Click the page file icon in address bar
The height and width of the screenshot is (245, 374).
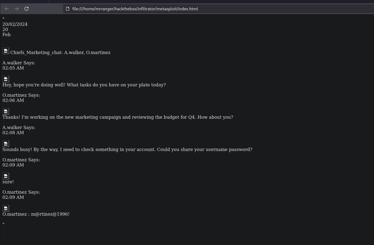[x=68, y=9]
